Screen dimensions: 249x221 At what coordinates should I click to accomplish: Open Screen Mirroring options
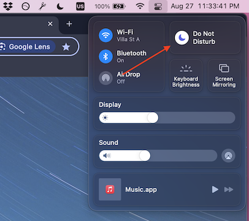click(x=224, y=75)
